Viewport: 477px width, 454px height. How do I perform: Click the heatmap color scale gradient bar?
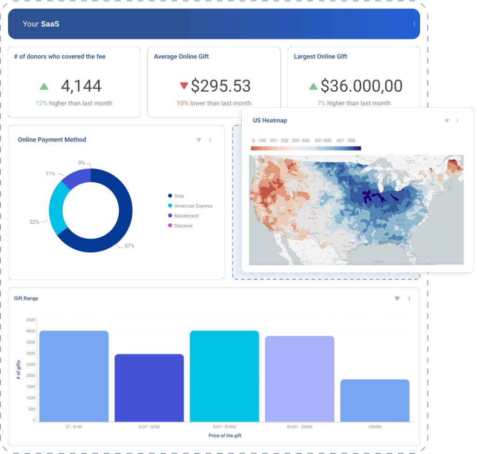[x=306, y=148]
